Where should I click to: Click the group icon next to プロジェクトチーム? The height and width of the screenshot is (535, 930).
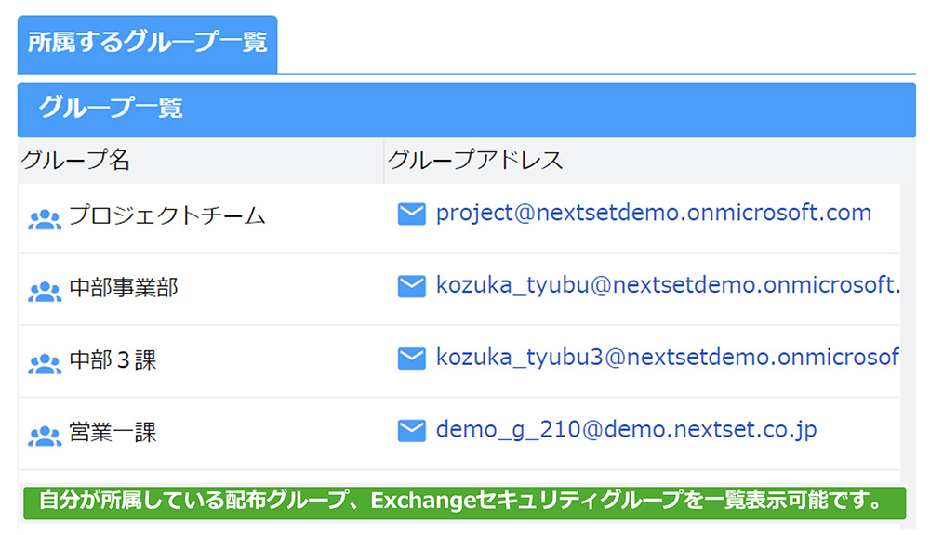45,220
